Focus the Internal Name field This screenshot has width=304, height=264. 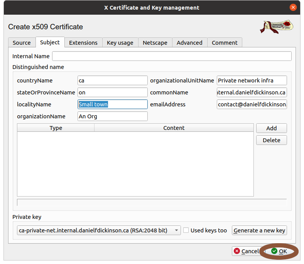pyautogui.click(x=172, y=56)
